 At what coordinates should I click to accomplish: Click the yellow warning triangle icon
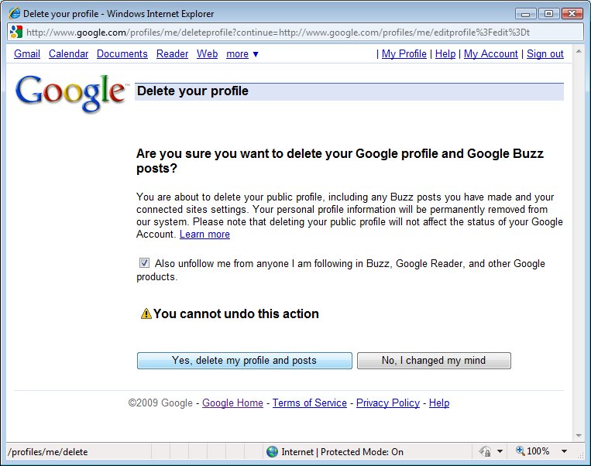point(146,314)
